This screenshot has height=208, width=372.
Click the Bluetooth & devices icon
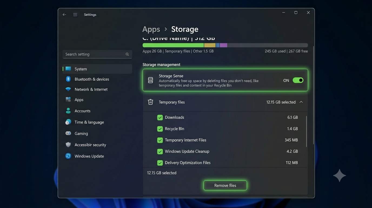point(68,79)
